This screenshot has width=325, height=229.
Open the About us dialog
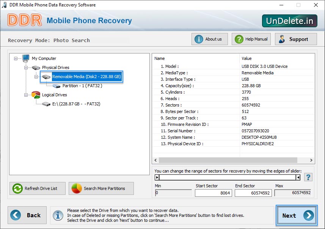click(x=210, y=39)
